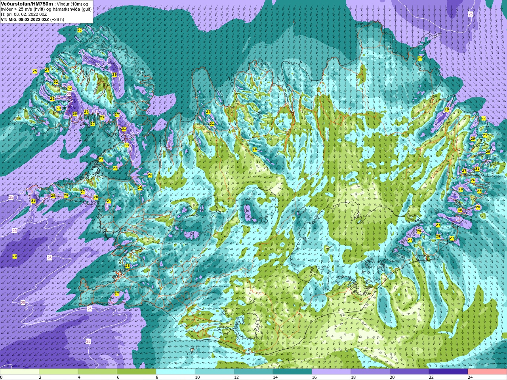The height and width of the screenshot is (380, 507).
Task: Click the Veðurstofan/HM750m title text
Action: pos(27,4)
